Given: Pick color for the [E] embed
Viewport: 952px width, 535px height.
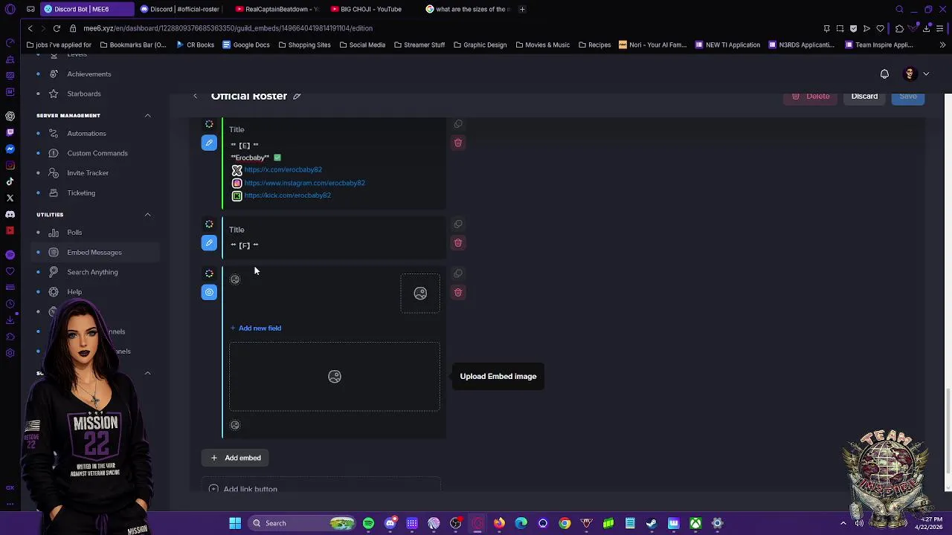Looking at the screenshot, I should tap(209, 124).
